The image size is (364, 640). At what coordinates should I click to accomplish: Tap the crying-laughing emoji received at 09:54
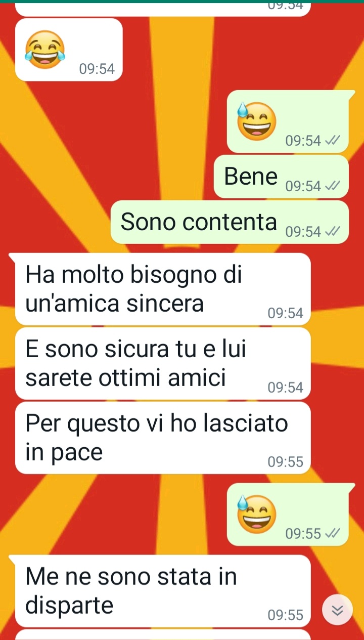47,49
